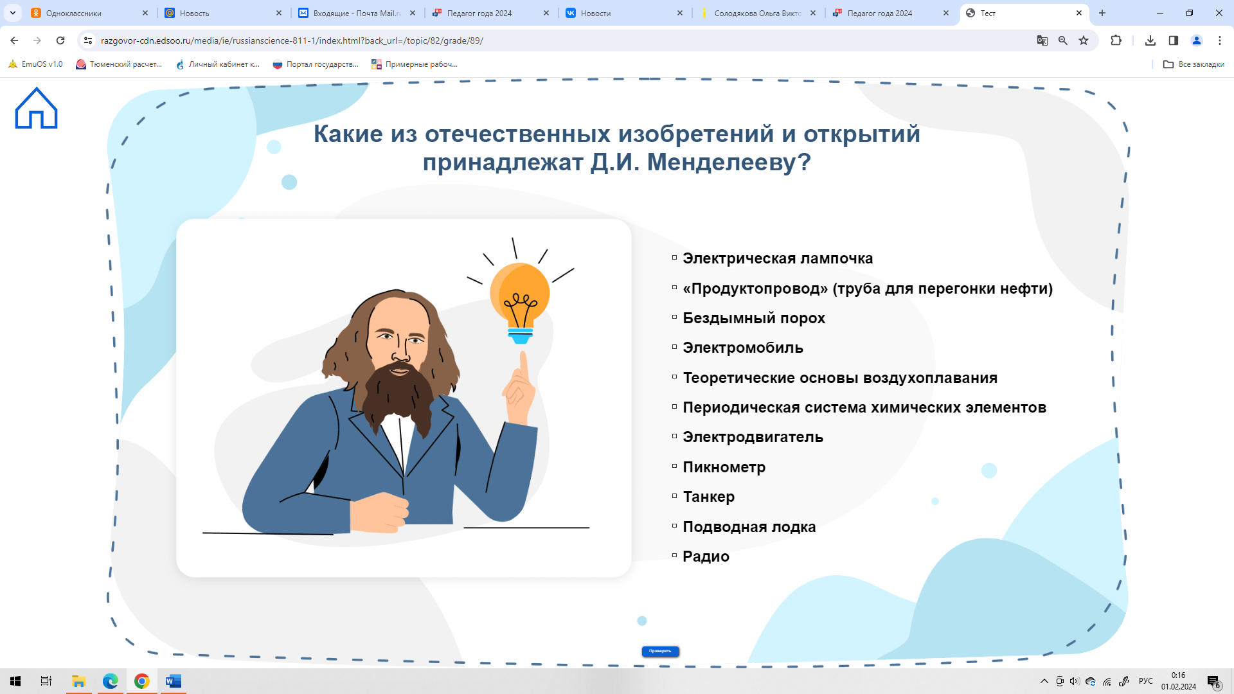Image resolution: width=1234 pixels, height=694 pixels.
Task: Switch to the Одноклассники tab
Action: pos(90,13)
